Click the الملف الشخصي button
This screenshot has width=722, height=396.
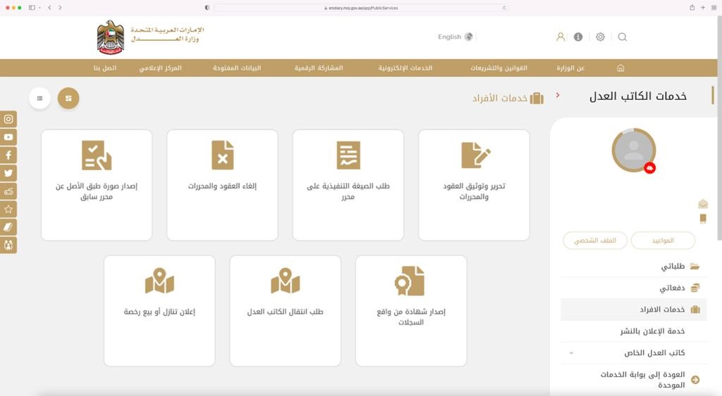click(x=595, y=241)
